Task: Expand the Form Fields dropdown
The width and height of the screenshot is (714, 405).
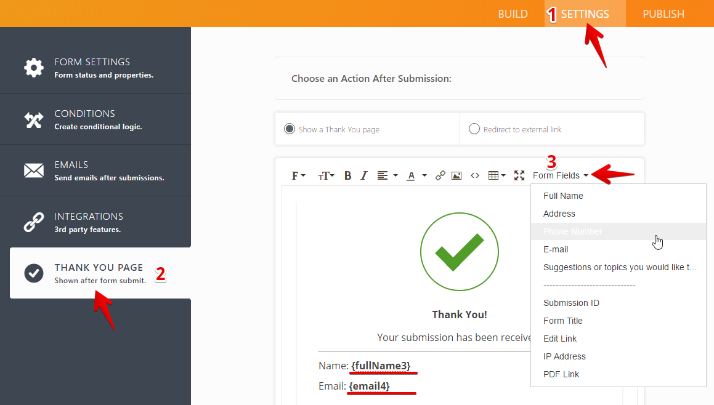Action: coord(560,175)
